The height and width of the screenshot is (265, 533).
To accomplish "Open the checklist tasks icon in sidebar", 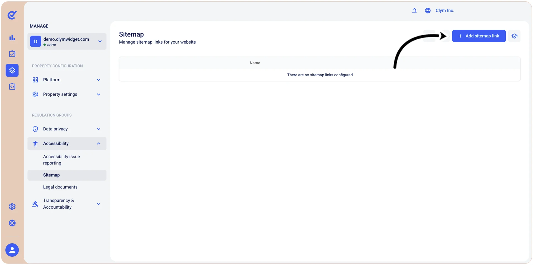I will click(x=12, y=54).
